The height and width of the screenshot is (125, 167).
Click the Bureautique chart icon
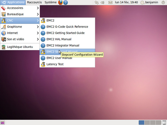[x=3, y=14]
